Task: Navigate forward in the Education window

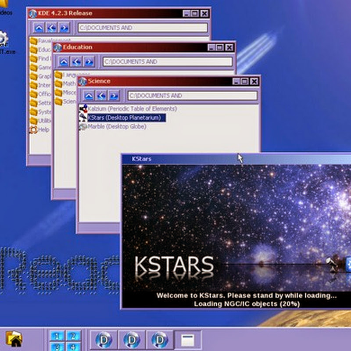Action: [x=89, y=62]
